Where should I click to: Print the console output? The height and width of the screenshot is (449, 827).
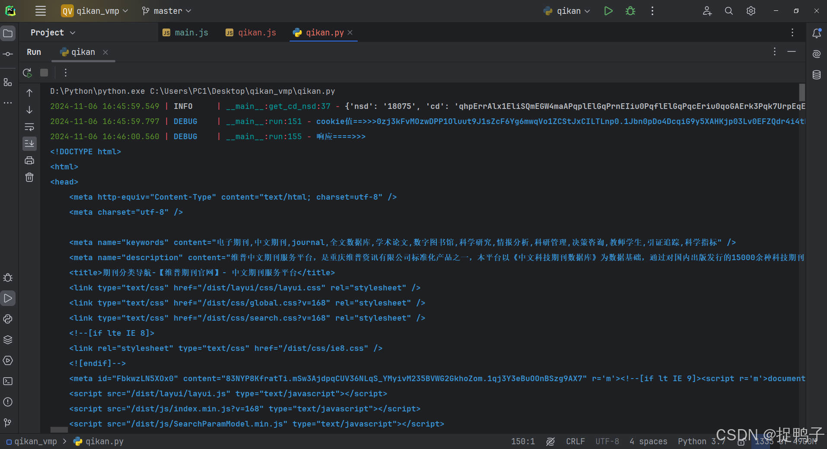(x=29, y=160)
